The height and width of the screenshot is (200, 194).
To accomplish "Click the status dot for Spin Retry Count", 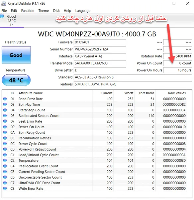I will click(5, 132).
